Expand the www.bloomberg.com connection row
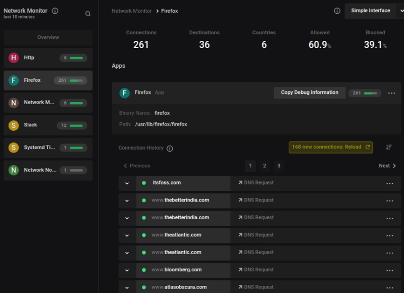 click(127, 270)
